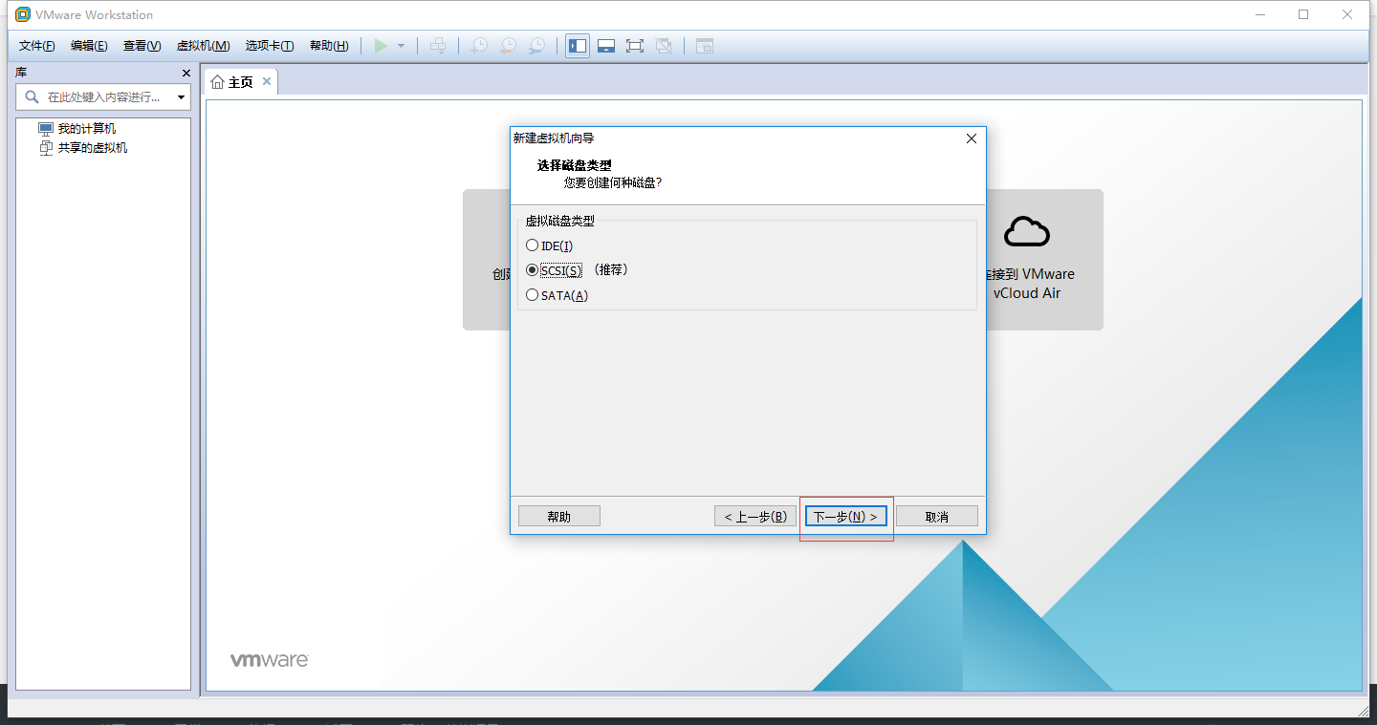Image resolution: width=1377 pixels, height=725 pixels.
Task: Click the console view toolbar icon
Action: click(x=705, y=46)
